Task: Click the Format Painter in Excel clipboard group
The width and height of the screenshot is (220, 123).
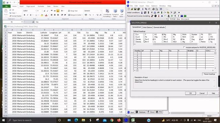Action: 15,16
